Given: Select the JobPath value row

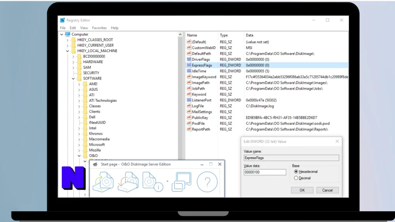Looking at the screenshot, I should (x=267, y=89).
